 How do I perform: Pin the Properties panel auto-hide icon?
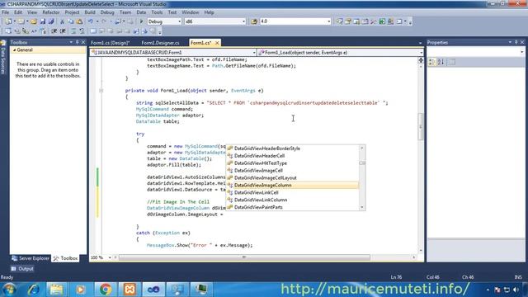tap(516, 42)
